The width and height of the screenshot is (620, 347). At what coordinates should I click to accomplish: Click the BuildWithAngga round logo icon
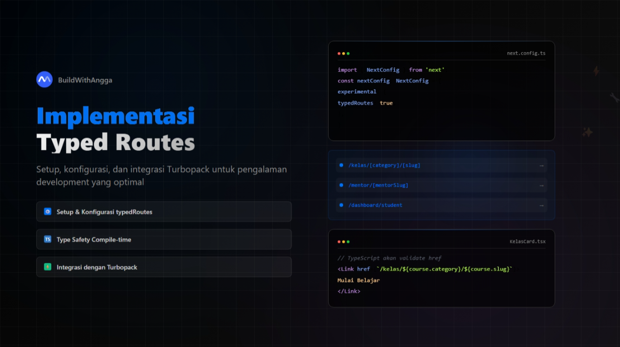tap(44, 80)
